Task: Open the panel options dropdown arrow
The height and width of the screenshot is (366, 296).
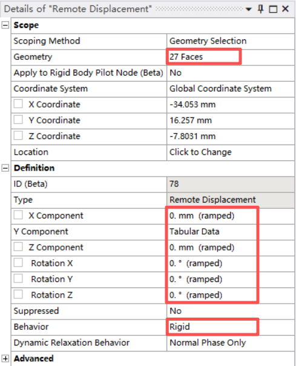Action: click(x=249, y=9)
